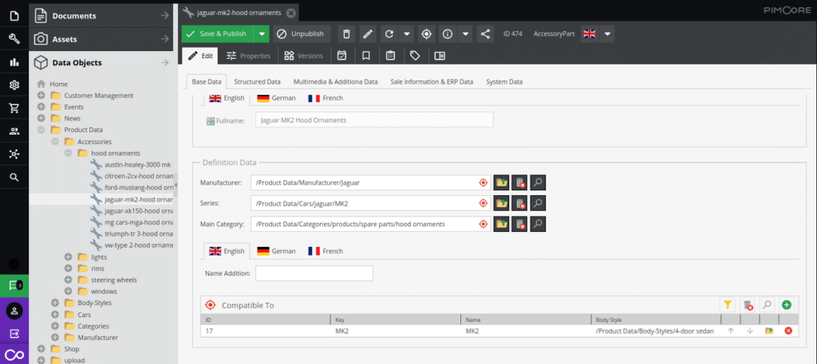Move the MK2 row down with arrow
The image size is (817, 364).
[x=750, y=331]
